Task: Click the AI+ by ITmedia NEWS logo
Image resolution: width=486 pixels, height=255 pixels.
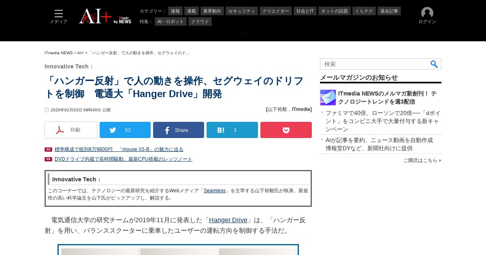Action: 105,16
